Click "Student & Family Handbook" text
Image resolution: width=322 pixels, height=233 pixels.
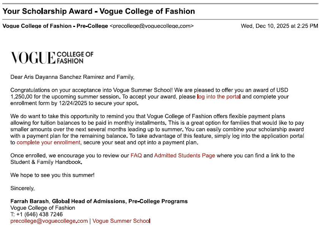tap(46, 162)
